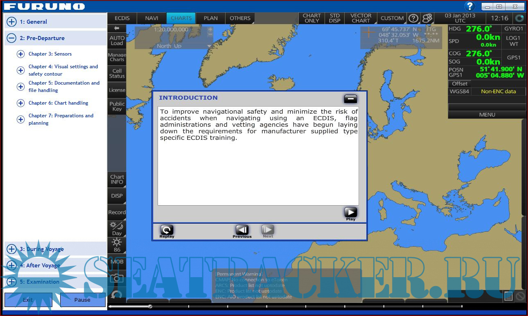528x316 pixels.
Task: Switch to the PLAN tab
Action: coord(211,18)
